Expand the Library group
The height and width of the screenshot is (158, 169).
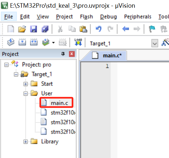point(26,142)
